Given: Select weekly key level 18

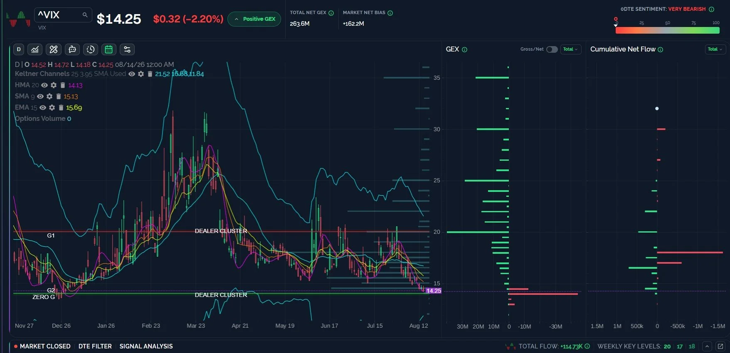Looking at the screenshot, I should (x=692, y=346).
